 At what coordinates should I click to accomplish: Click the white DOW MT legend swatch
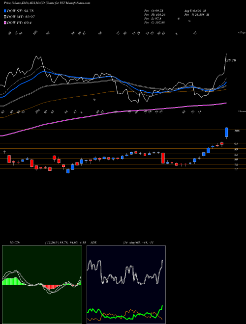5,17
